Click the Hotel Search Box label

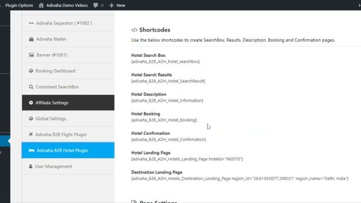click(x=148, y=55)
